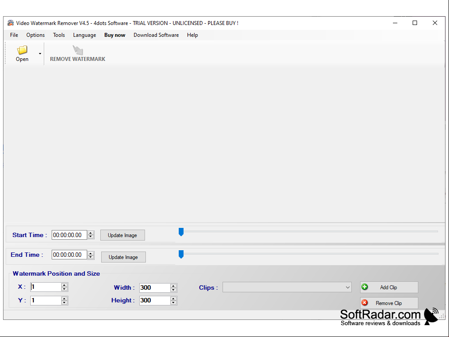
Task: Click the Start Time slider thumb
Action: [x=181, y=232]
